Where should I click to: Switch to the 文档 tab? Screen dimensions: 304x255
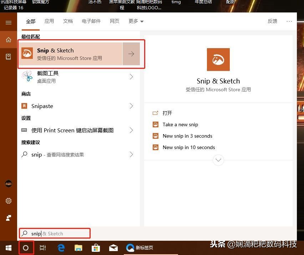tap(68, 21)
